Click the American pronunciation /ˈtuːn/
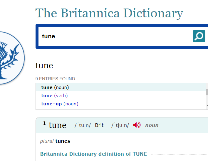The width and height of the screenshot is (208, 161). pyautogui.click(x=83, y=125)
